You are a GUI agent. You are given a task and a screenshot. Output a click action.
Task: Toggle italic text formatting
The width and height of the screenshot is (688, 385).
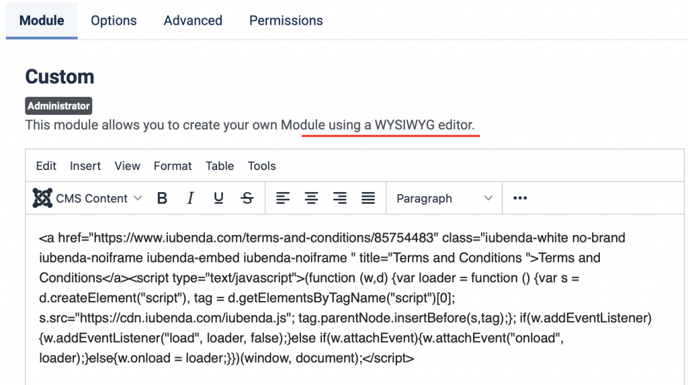[x=190, y=198]
